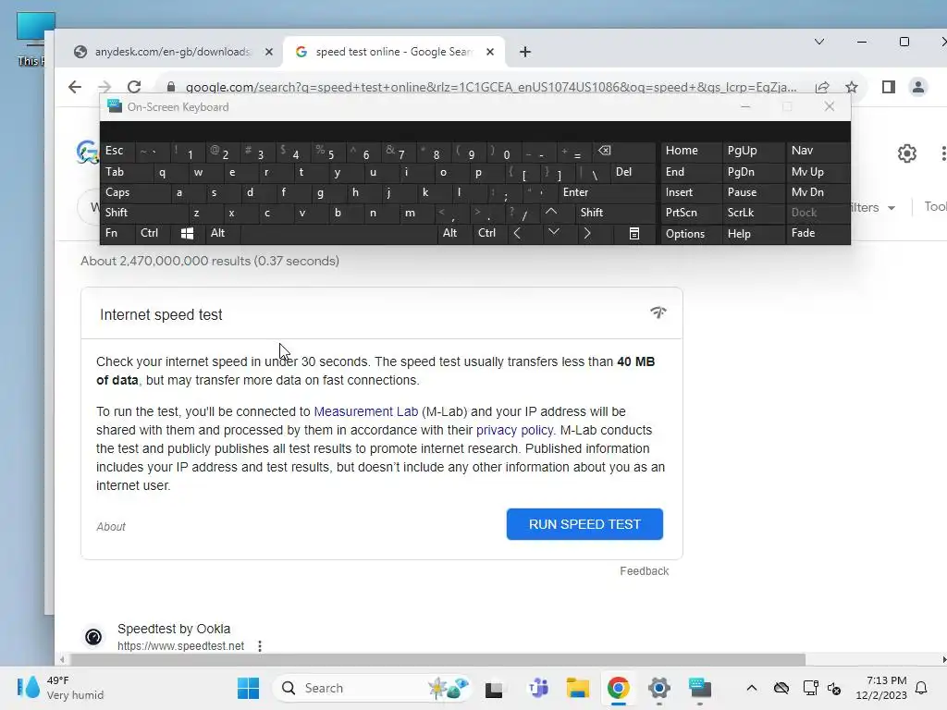The image size is (947, 710).
Task: Open the Measurement Lab link
Action: (366, 411)
